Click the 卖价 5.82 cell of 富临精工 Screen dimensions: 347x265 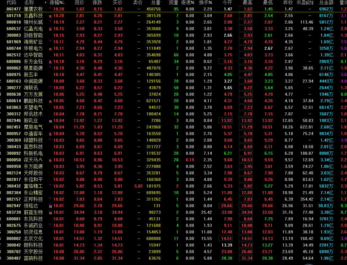[138, 186]
